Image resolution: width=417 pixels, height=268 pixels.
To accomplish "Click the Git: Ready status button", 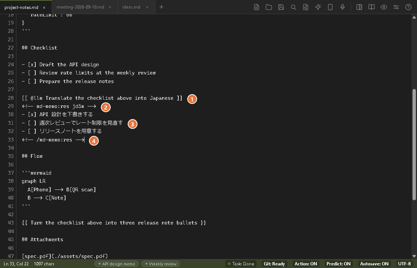I will click(x=274, y=264).
